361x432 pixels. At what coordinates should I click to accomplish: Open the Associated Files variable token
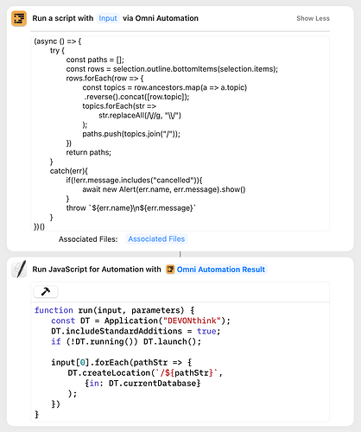click(156, 239)
